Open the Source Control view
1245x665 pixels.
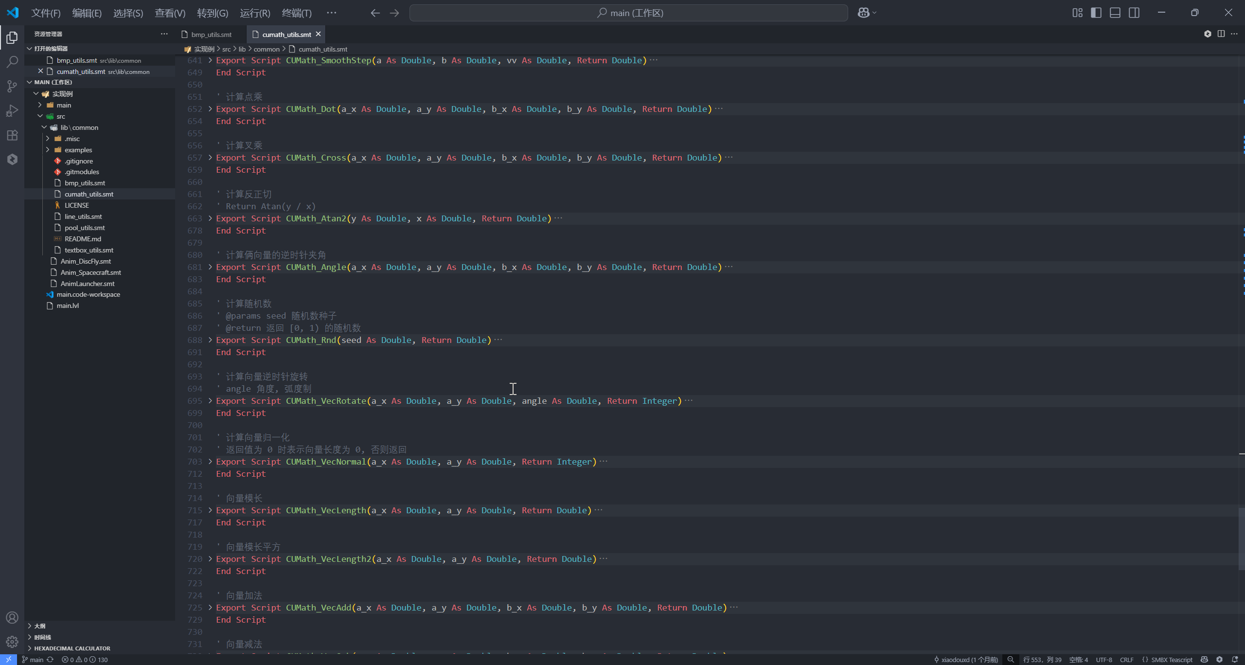coord(12,86)
